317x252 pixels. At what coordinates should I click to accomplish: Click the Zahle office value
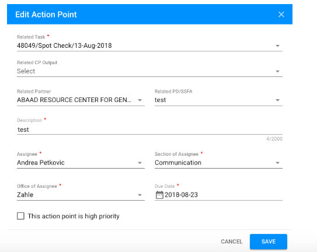point(25,195)
